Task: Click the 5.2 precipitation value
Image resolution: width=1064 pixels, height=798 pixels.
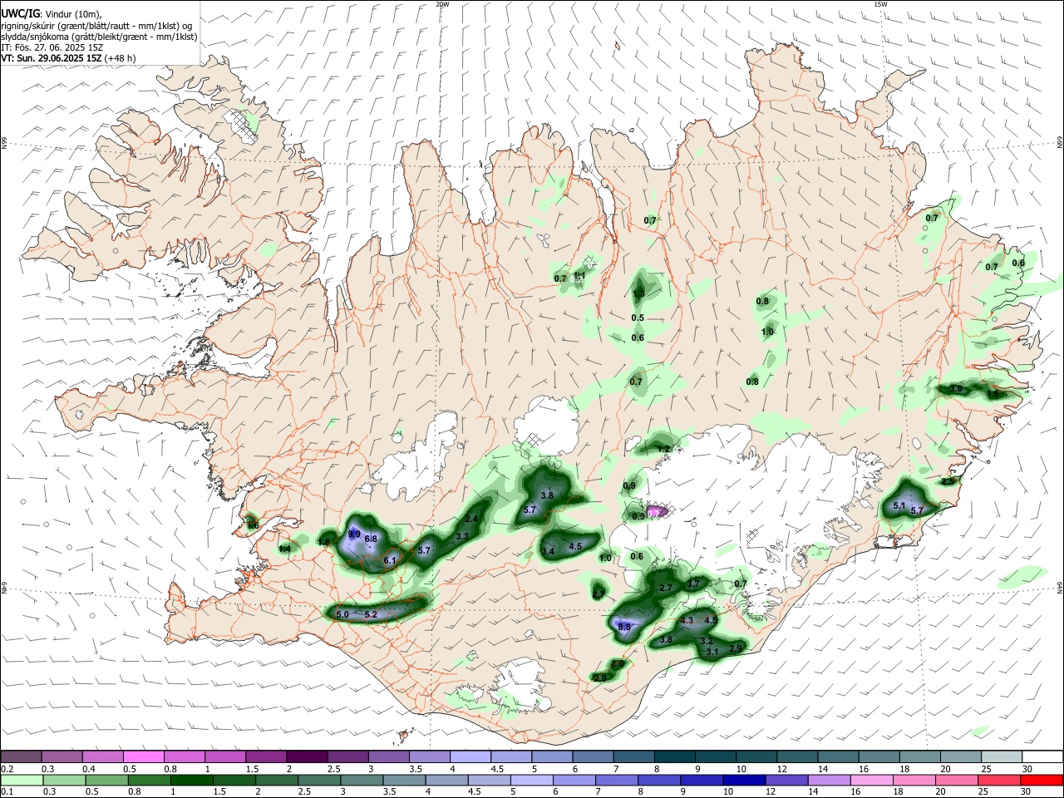Action: [x=371, y=614]
